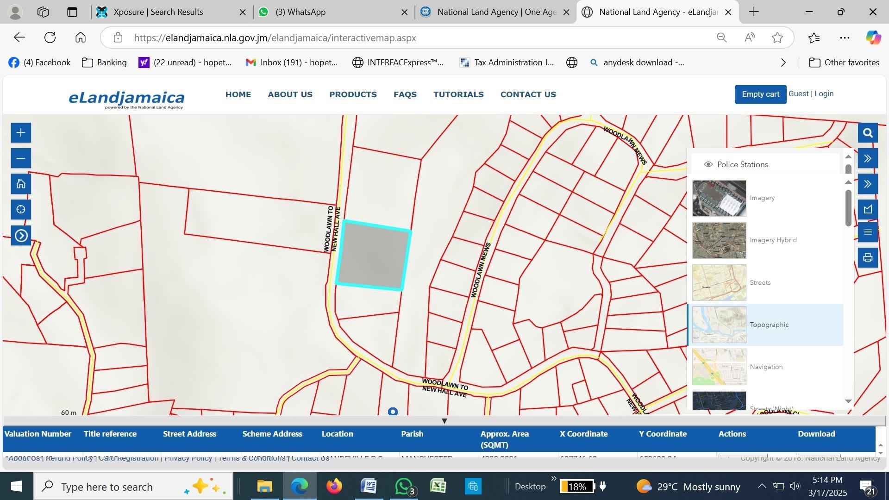Return map to home extent

(x=21, y=184)
